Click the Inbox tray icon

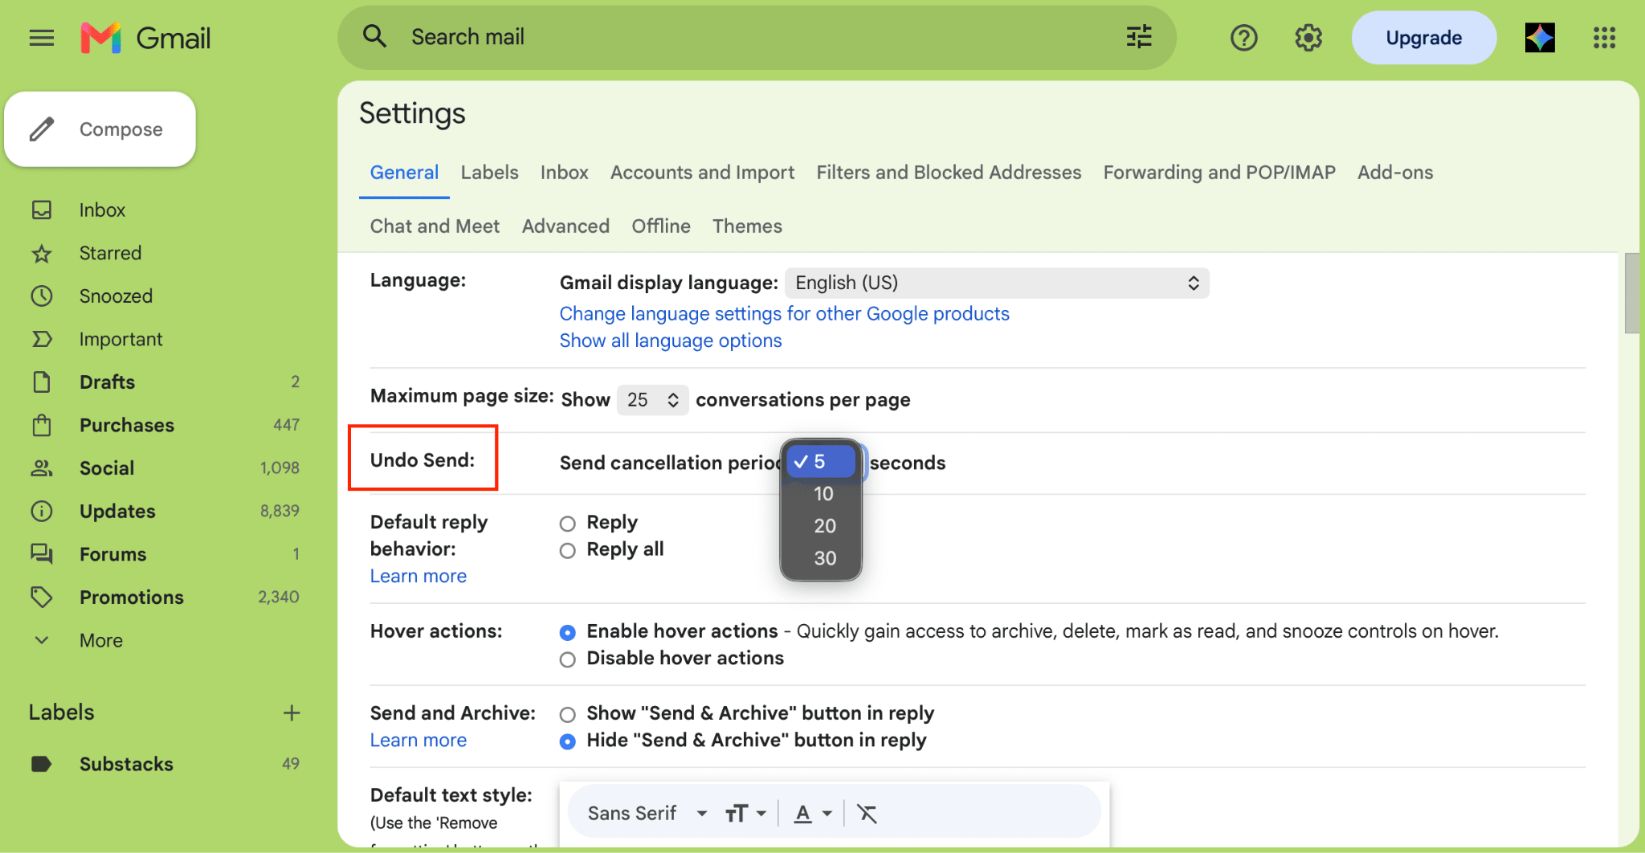42,210
